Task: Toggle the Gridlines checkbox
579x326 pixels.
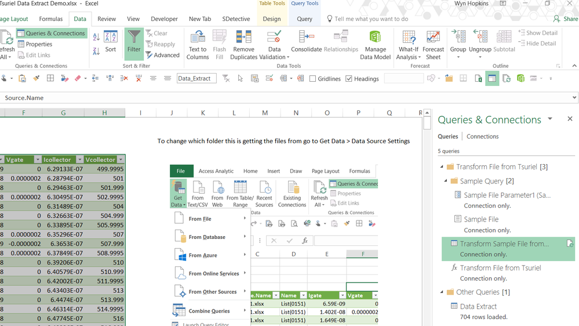Action: [x=313, y=79]
